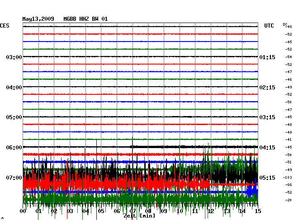Image resolution: width=294 pixels, height=223 pixels.
Task: Click the Zeit [min] axis title
Action: (x=139, y=216)
